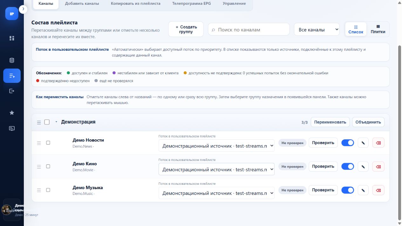This screenshot has height=226, width=402.
Task: Open the star favorites icon in sidebar
Action: coord(12,113)
